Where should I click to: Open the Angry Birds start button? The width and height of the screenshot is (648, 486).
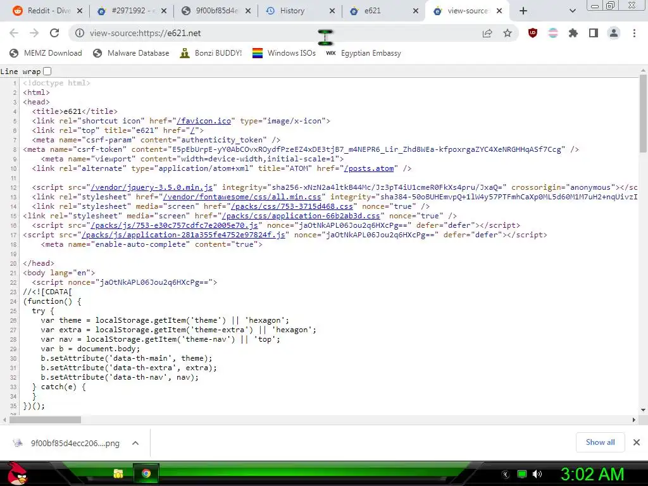pyautogui.click(x=16, y=473)
